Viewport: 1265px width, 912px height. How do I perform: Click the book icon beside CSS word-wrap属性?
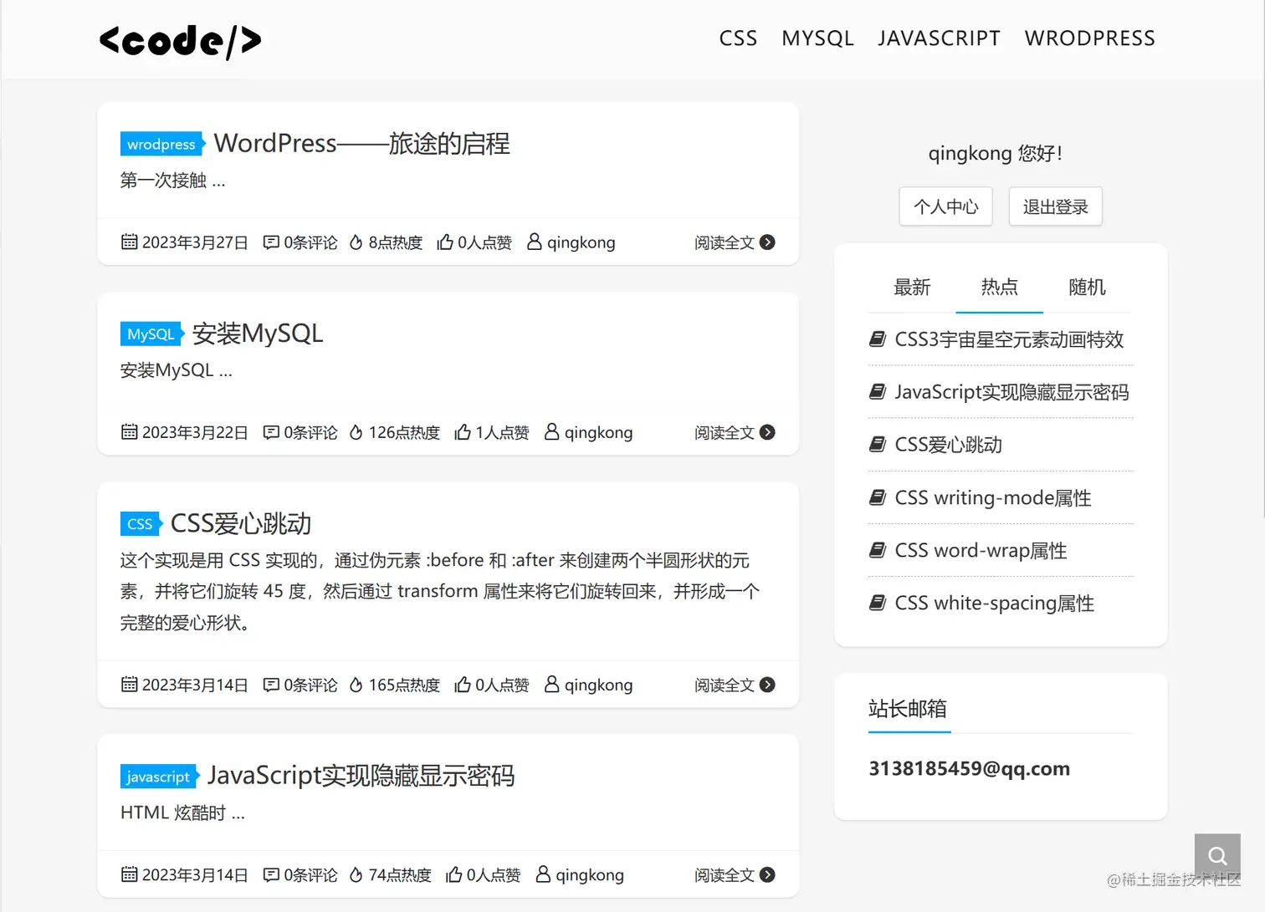coord(877,550)
